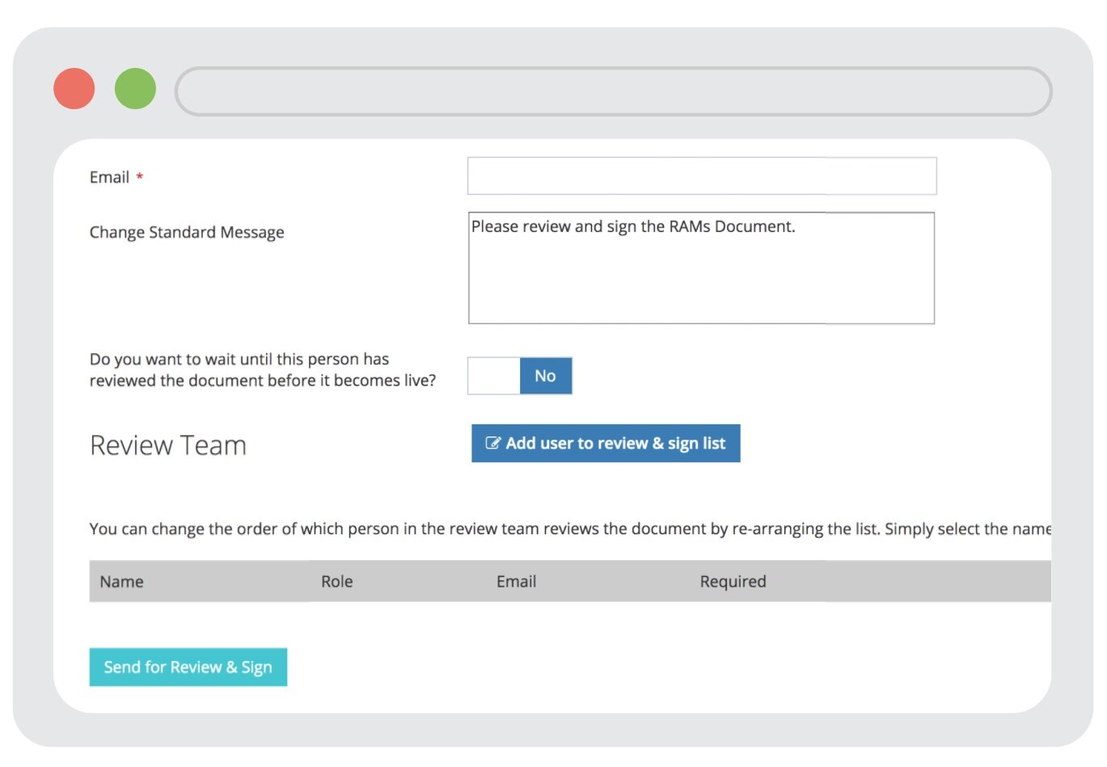Click the Role column header
Viewport: 1107px width, 767px height.
336,581
